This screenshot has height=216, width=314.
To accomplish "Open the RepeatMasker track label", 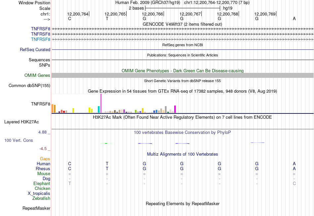I will pyautogui.click(x=36, y=208).
